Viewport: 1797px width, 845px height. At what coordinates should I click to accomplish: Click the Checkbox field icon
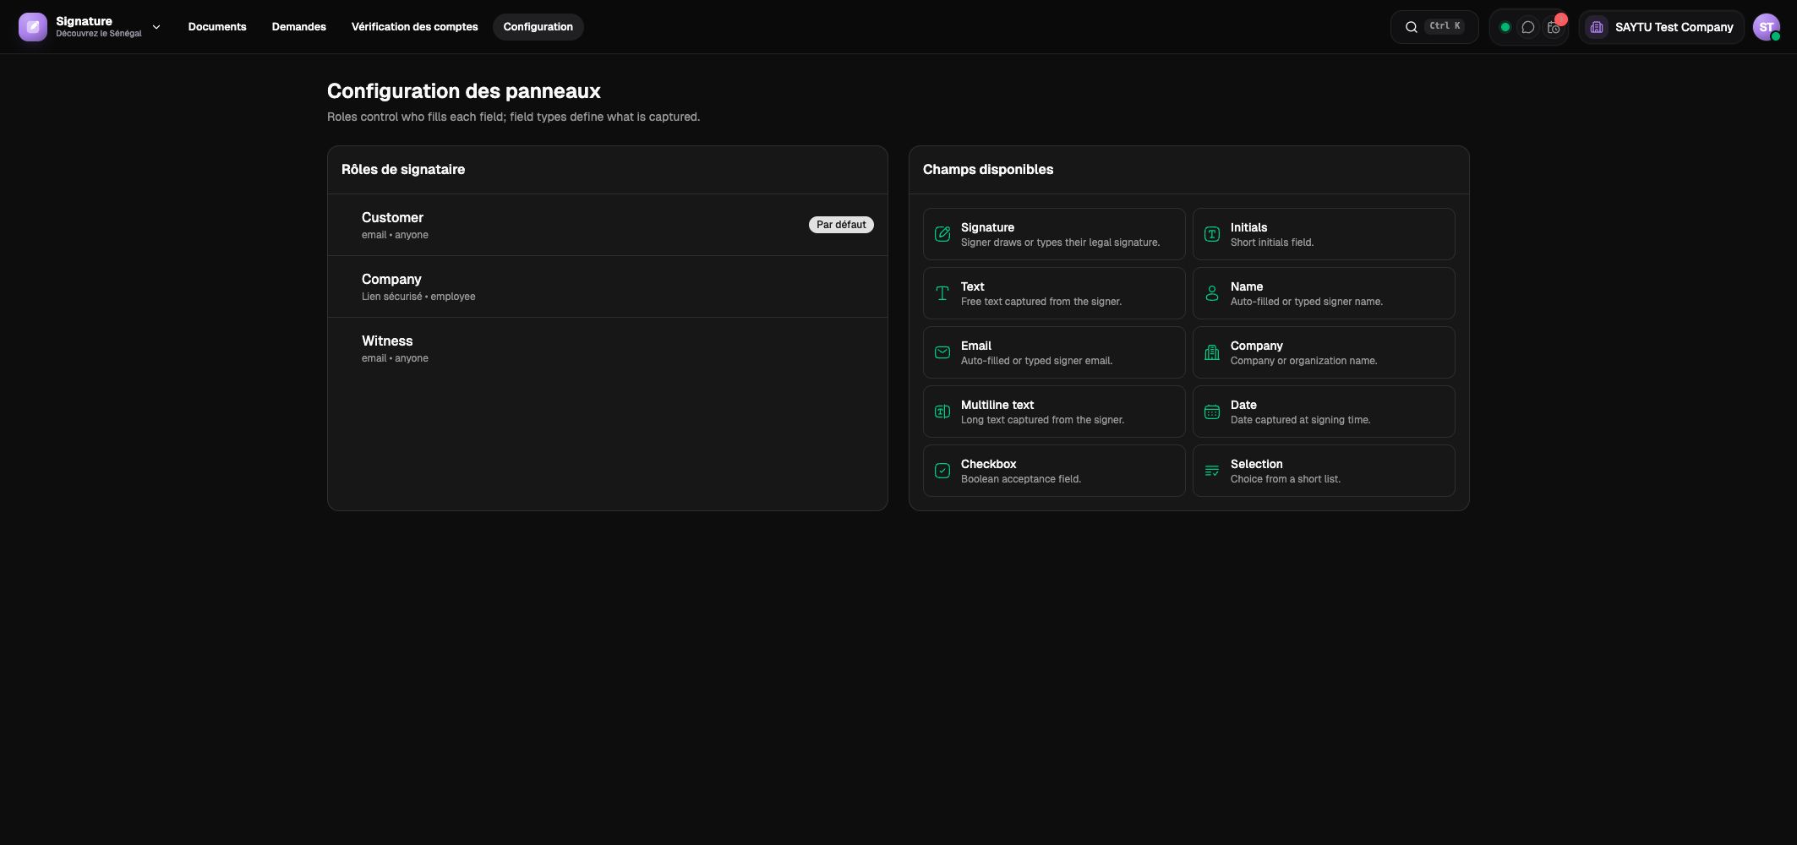[x=942, y=471]
